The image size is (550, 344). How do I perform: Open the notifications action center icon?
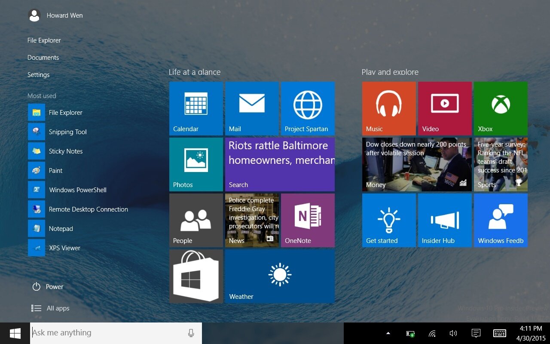[476, 333]
